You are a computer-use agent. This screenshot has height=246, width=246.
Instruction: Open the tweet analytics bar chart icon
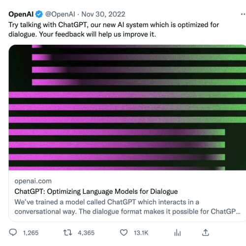click(x=178, y=233)
